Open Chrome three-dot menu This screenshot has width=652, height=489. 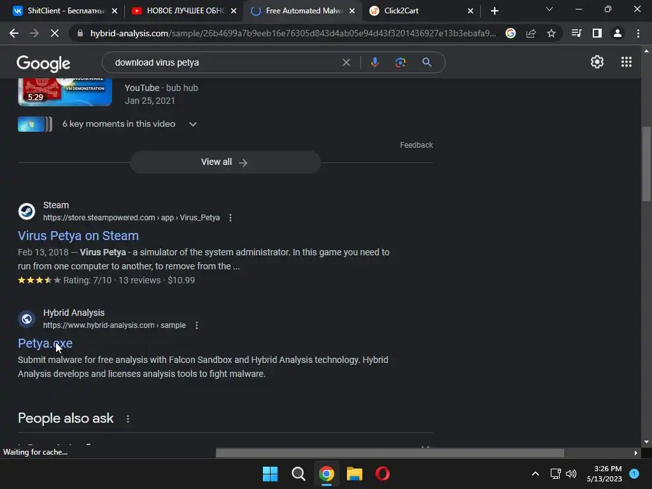point(638,33)
